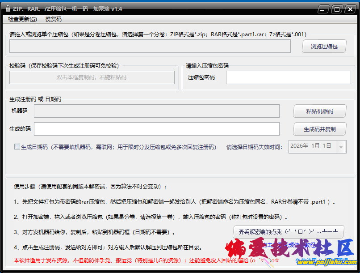Click the 压缩包密码 password input field
Screen dimensions: 360x273
pyautogui.click(x=288, y=77)
